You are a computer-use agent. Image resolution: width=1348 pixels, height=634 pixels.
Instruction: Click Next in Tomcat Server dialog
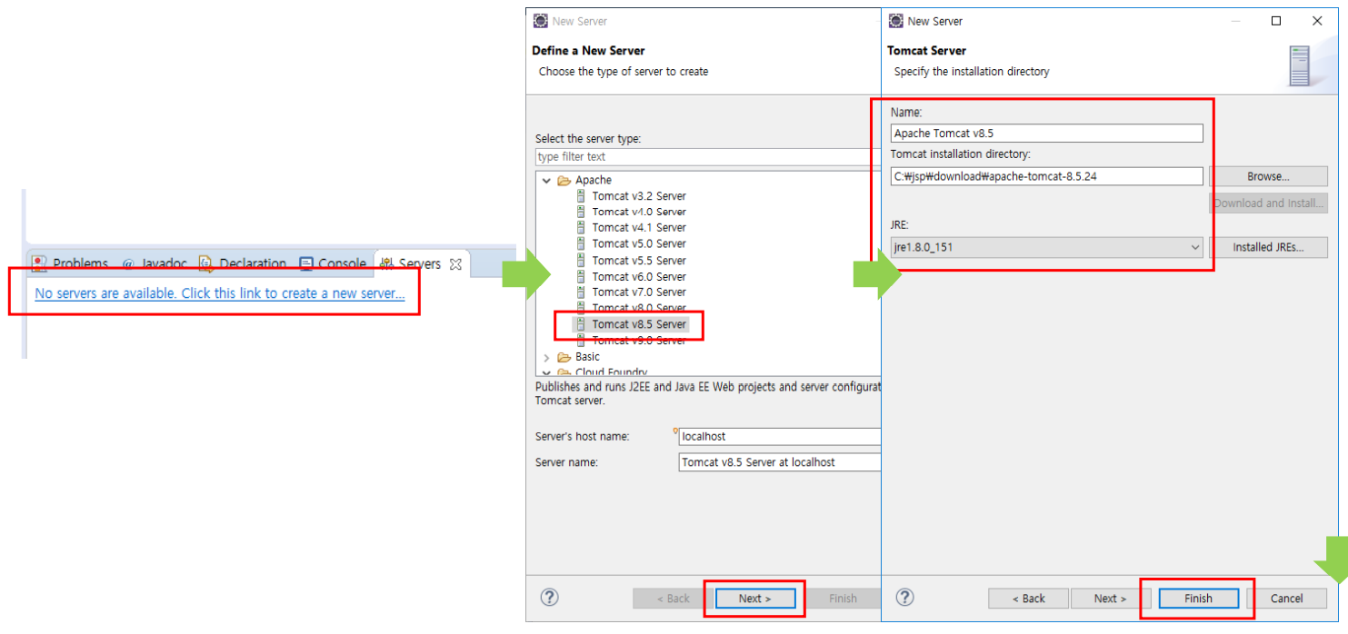point(1110,599)
